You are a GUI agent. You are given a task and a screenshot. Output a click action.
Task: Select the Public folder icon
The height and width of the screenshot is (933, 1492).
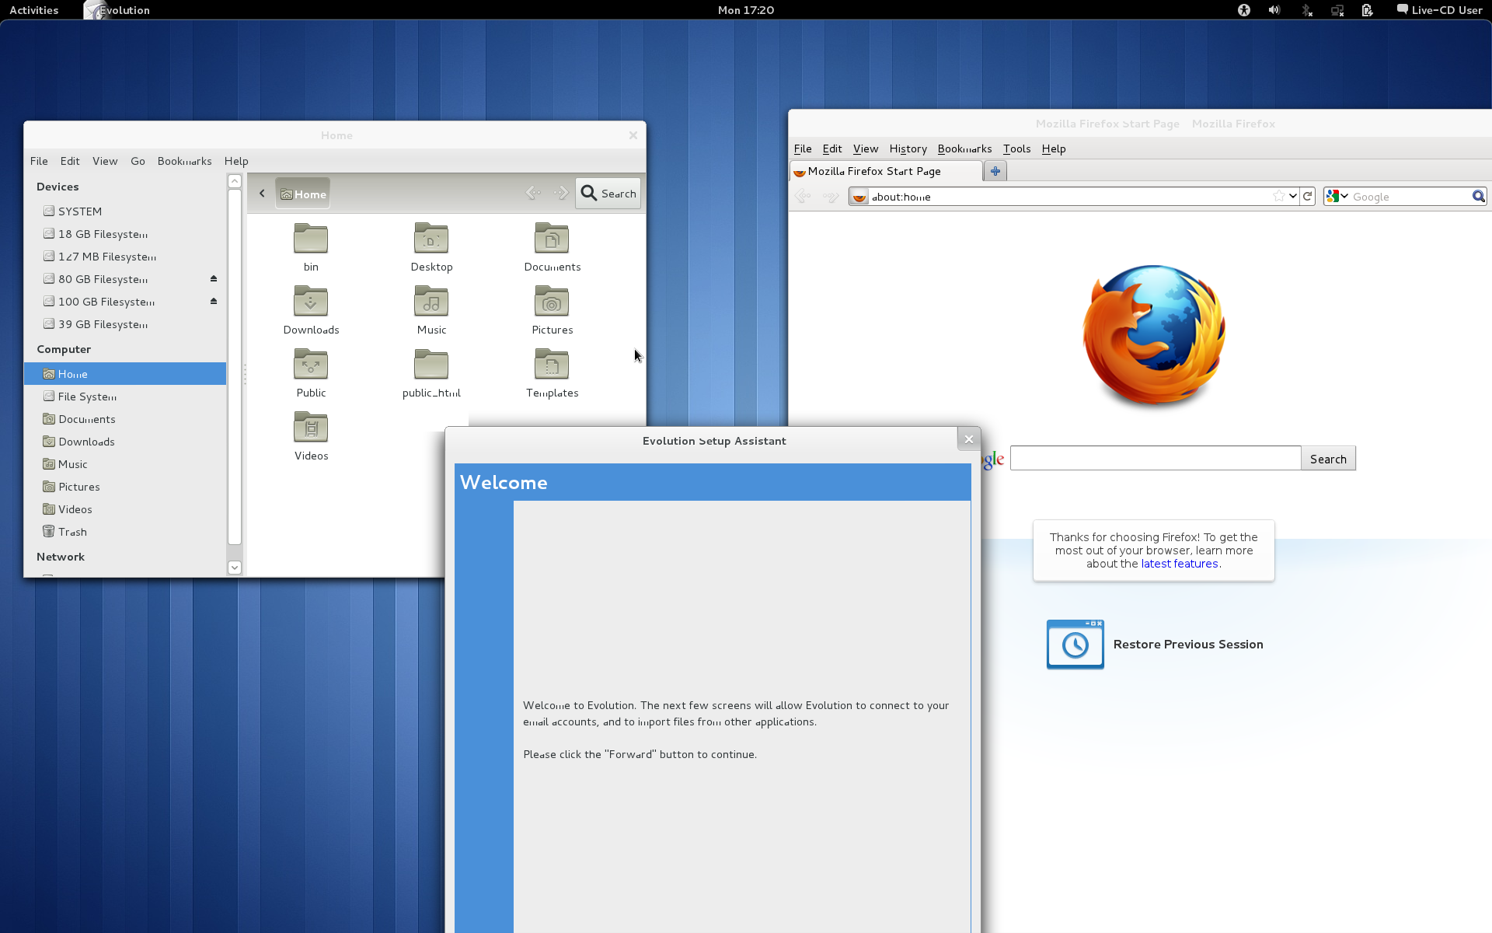point(311,365)
